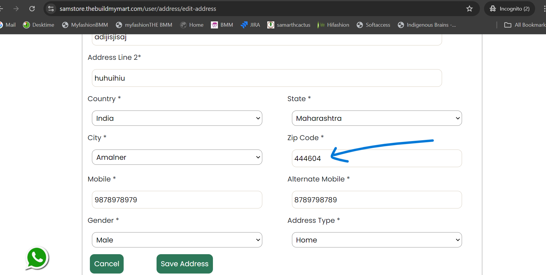Expand the Address Type dropdown showing Home
This screenshot has height=275, width=546.
[377, 240]
